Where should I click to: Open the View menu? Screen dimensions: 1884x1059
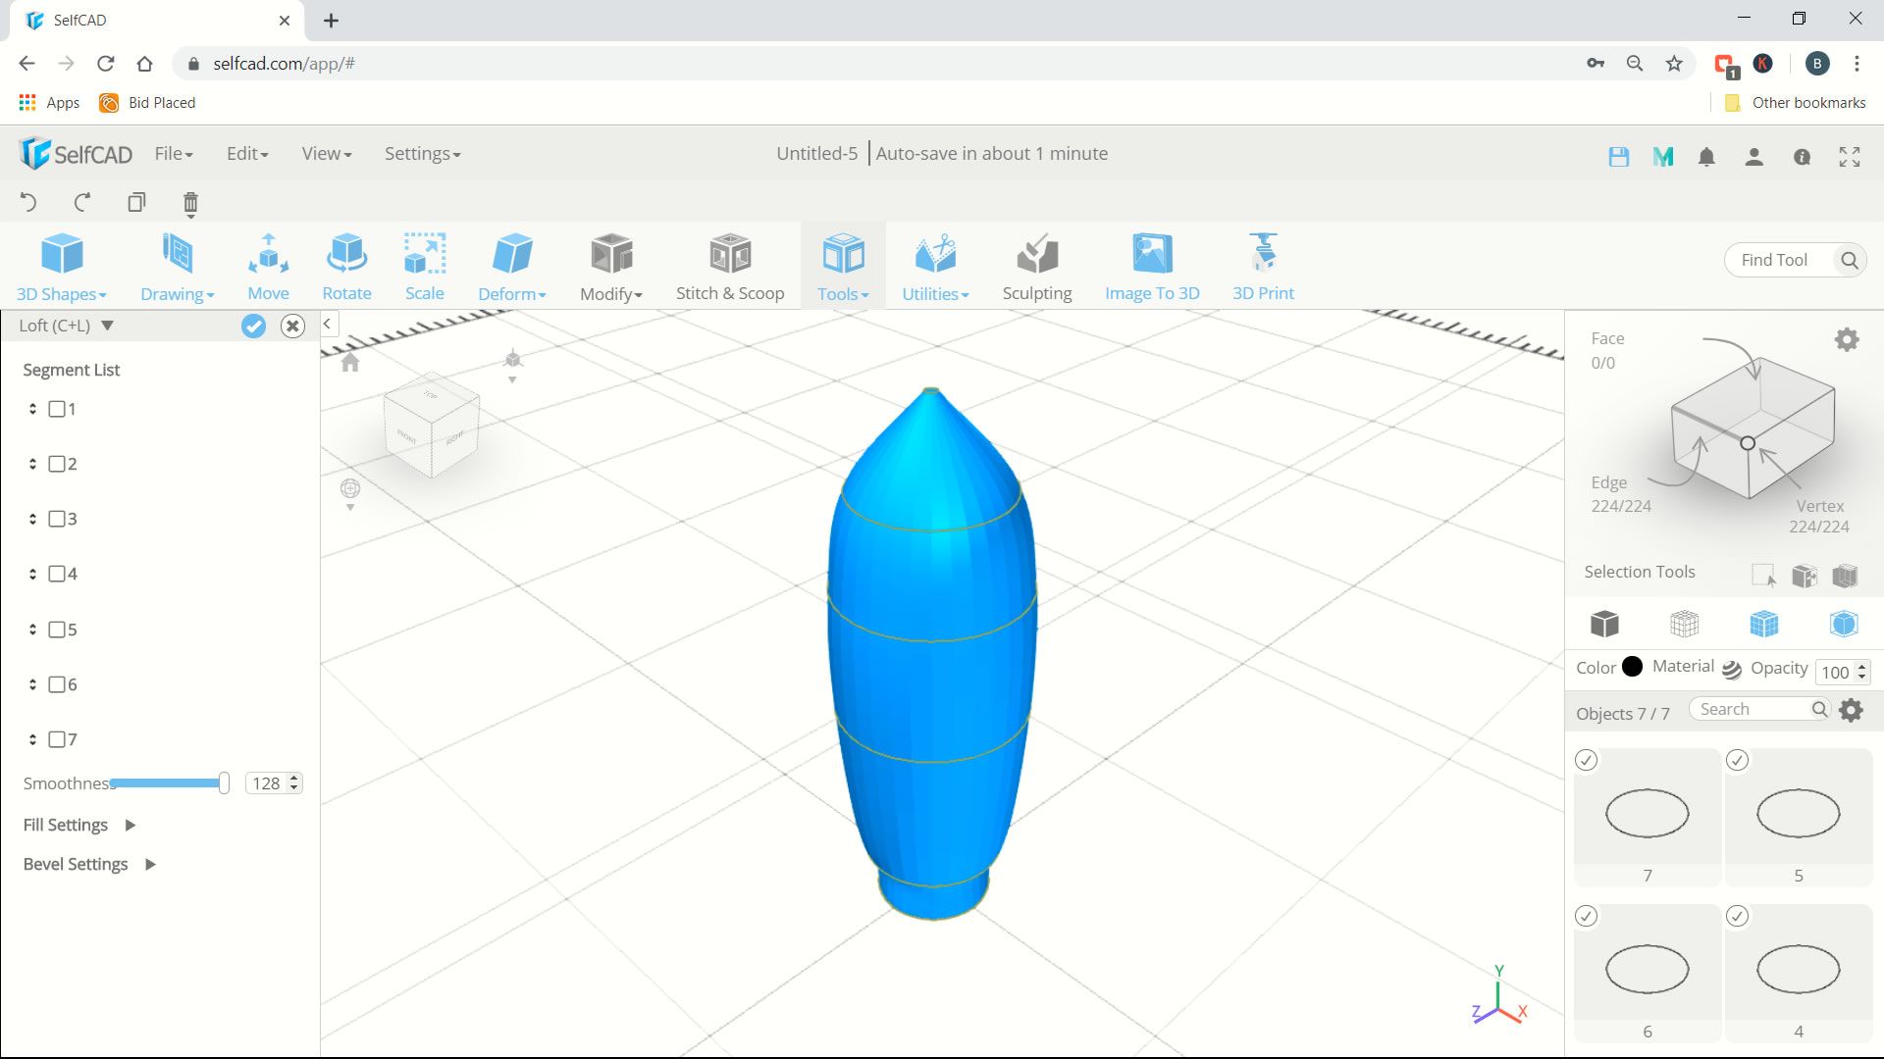point(324,153)
